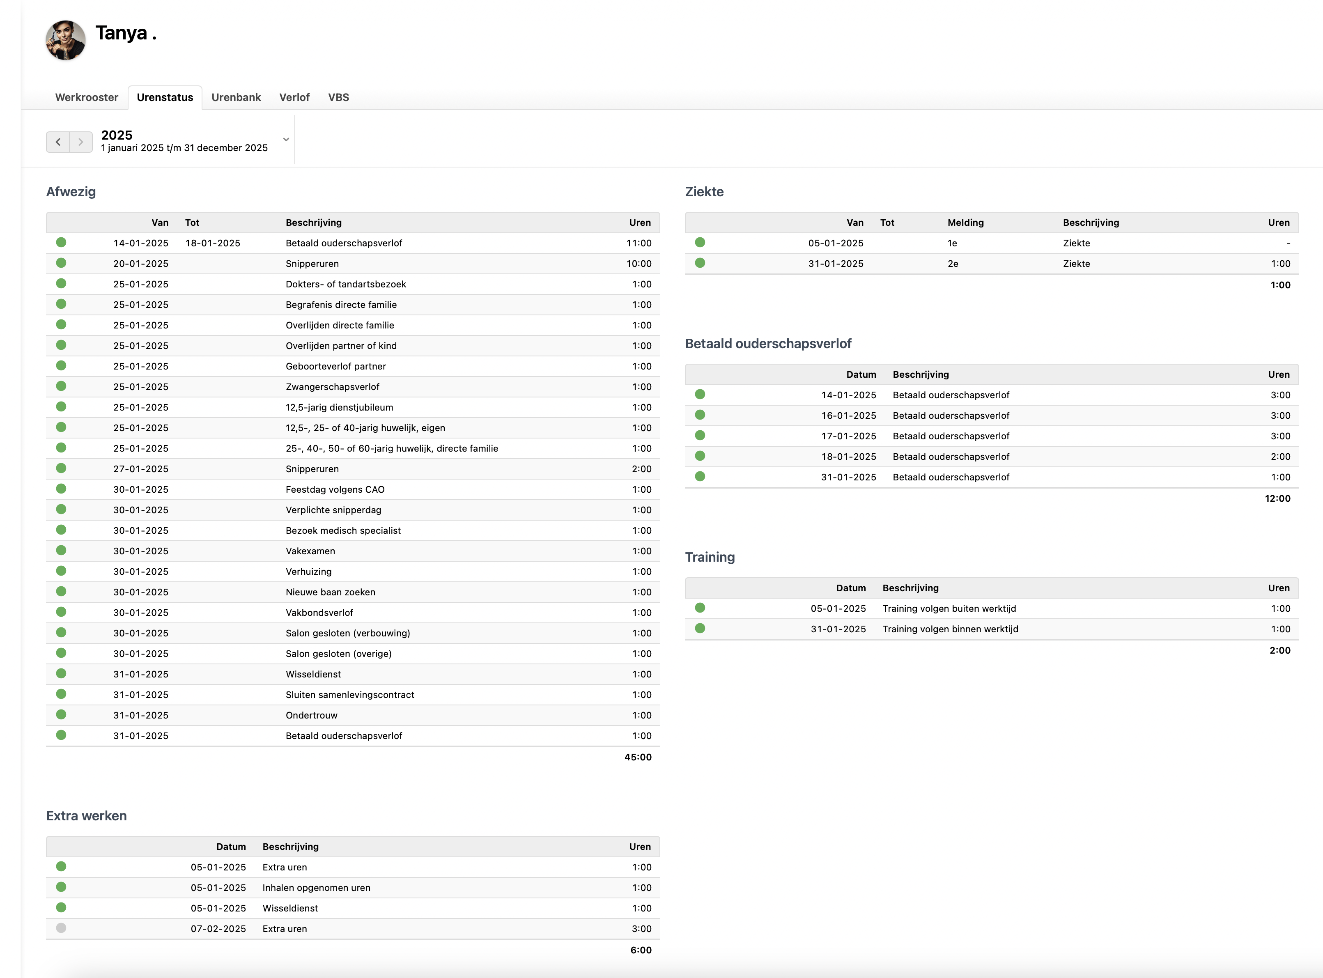Open the 2025 period dropdown chevron
Screen dimensions: 1323x978
coord(286,140)
